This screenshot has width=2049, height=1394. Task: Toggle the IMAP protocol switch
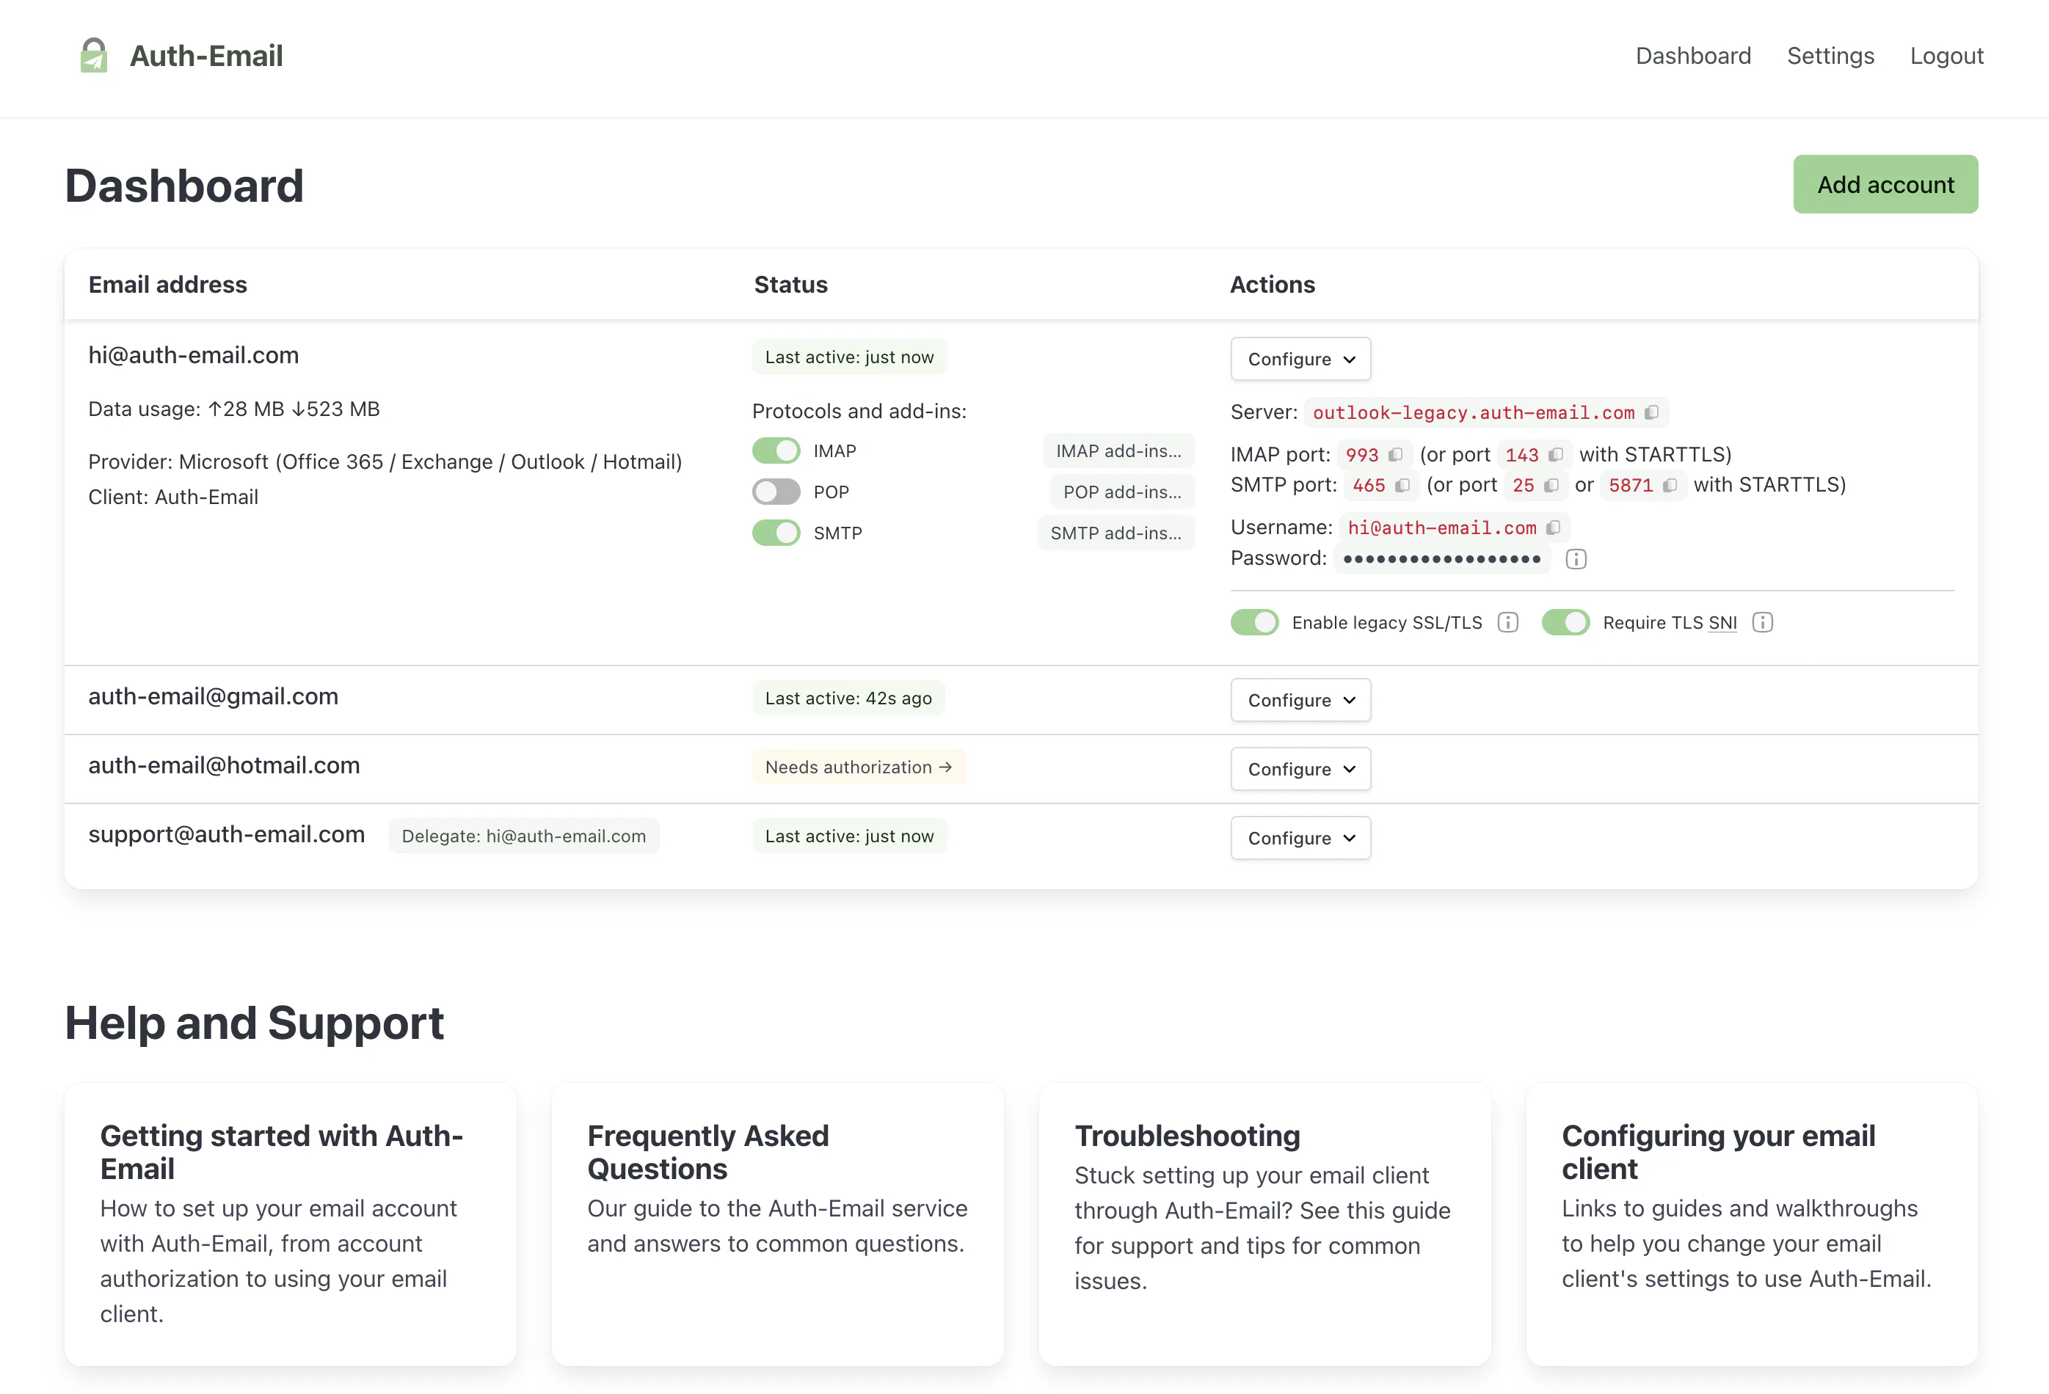click(776, 451)
